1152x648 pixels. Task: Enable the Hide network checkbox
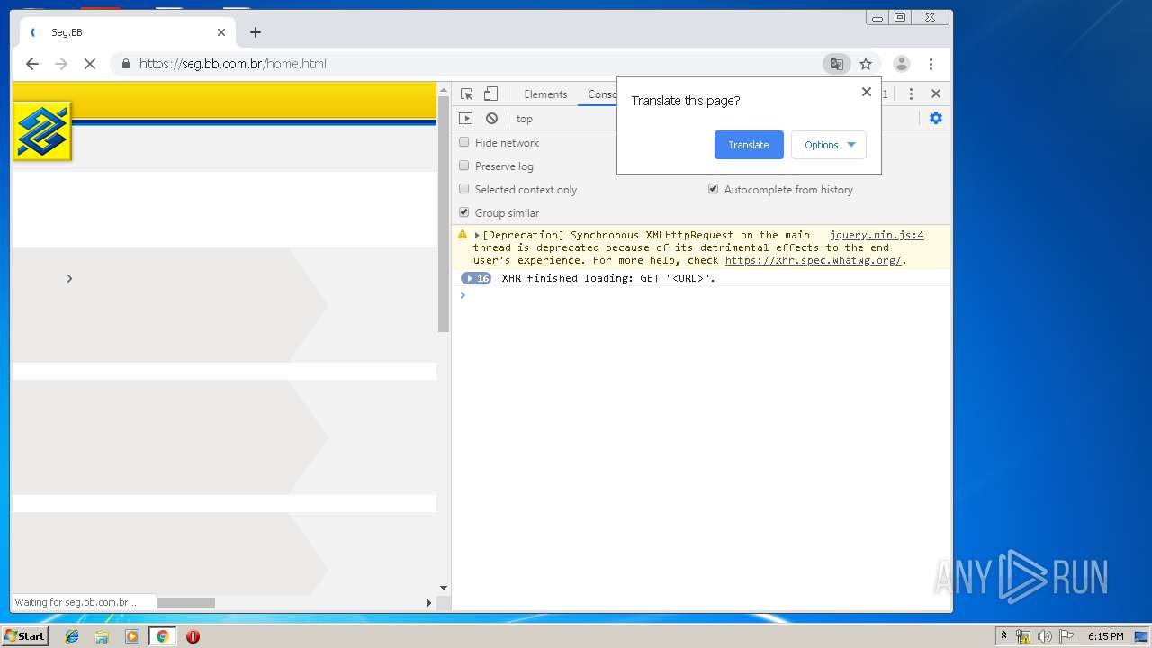(464, 142)
